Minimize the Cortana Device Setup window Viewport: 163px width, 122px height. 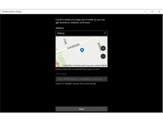tap(145, 12)
